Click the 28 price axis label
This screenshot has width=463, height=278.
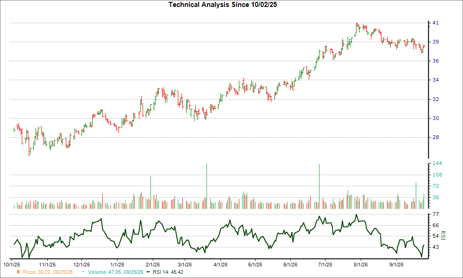tap(436, 137)
